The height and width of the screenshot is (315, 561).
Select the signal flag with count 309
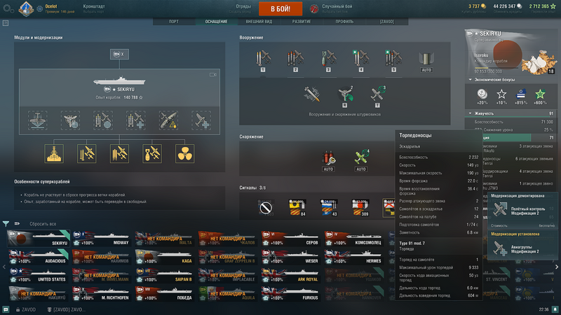(x=360, y=207)
